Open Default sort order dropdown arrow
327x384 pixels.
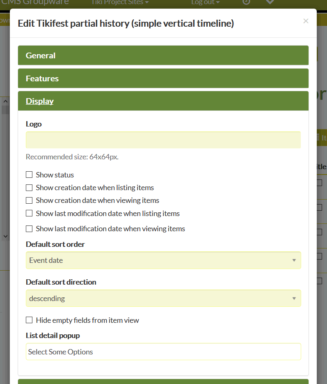294,260
